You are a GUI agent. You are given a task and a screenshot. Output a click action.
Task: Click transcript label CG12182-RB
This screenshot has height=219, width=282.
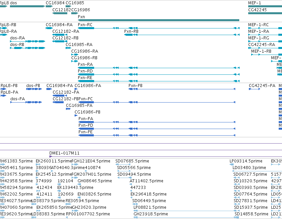(66, 38)
